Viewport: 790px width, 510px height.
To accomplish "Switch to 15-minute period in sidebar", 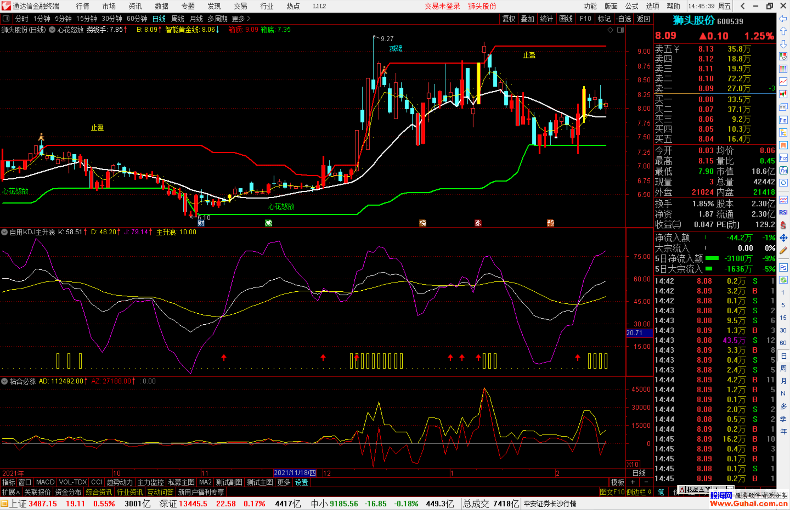I will click(783, 317).
